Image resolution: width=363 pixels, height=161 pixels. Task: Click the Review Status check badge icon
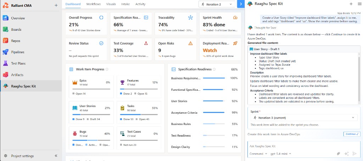pos(101,43)
